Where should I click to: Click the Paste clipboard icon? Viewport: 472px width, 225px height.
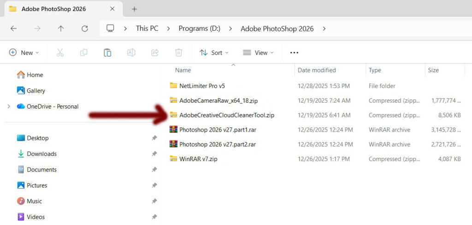107,53
